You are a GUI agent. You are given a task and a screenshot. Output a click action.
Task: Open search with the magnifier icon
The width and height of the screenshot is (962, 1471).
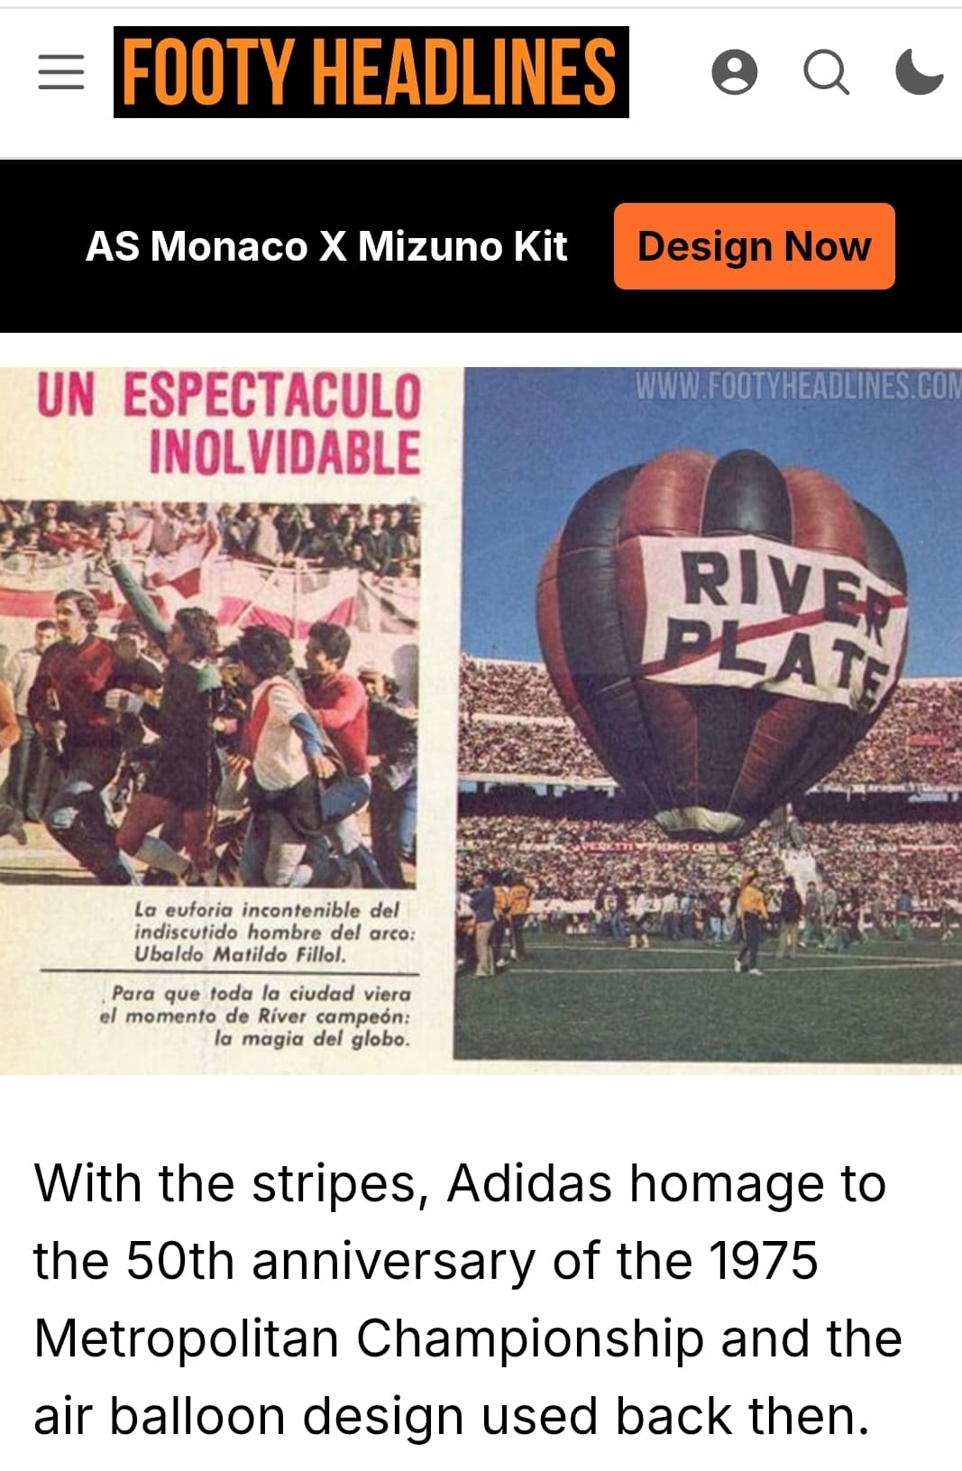(827, 72)
